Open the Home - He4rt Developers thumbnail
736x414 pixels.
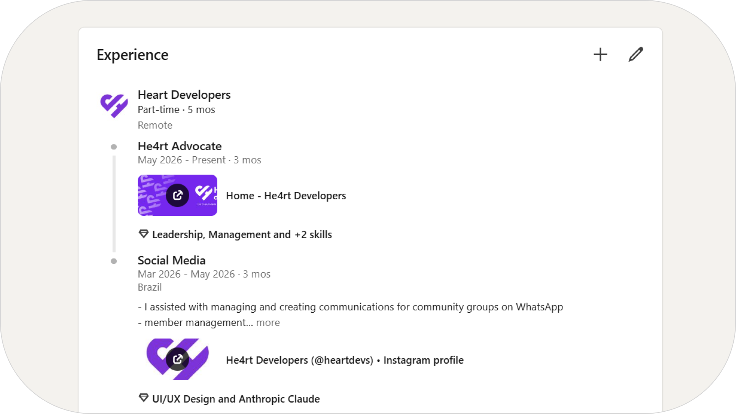click(177, 195)
